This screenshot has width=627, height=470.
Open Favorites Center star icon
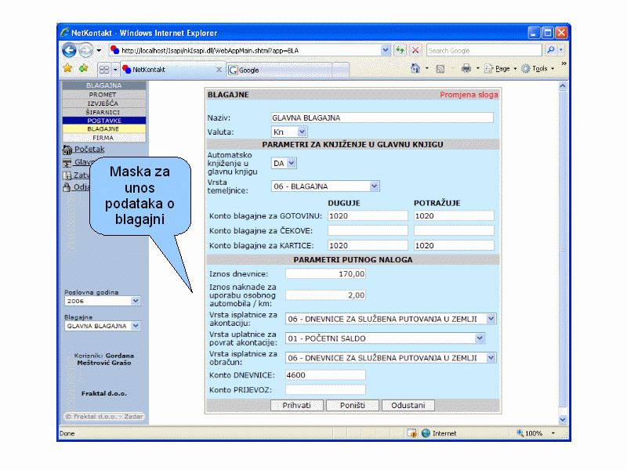coord(68,69)
